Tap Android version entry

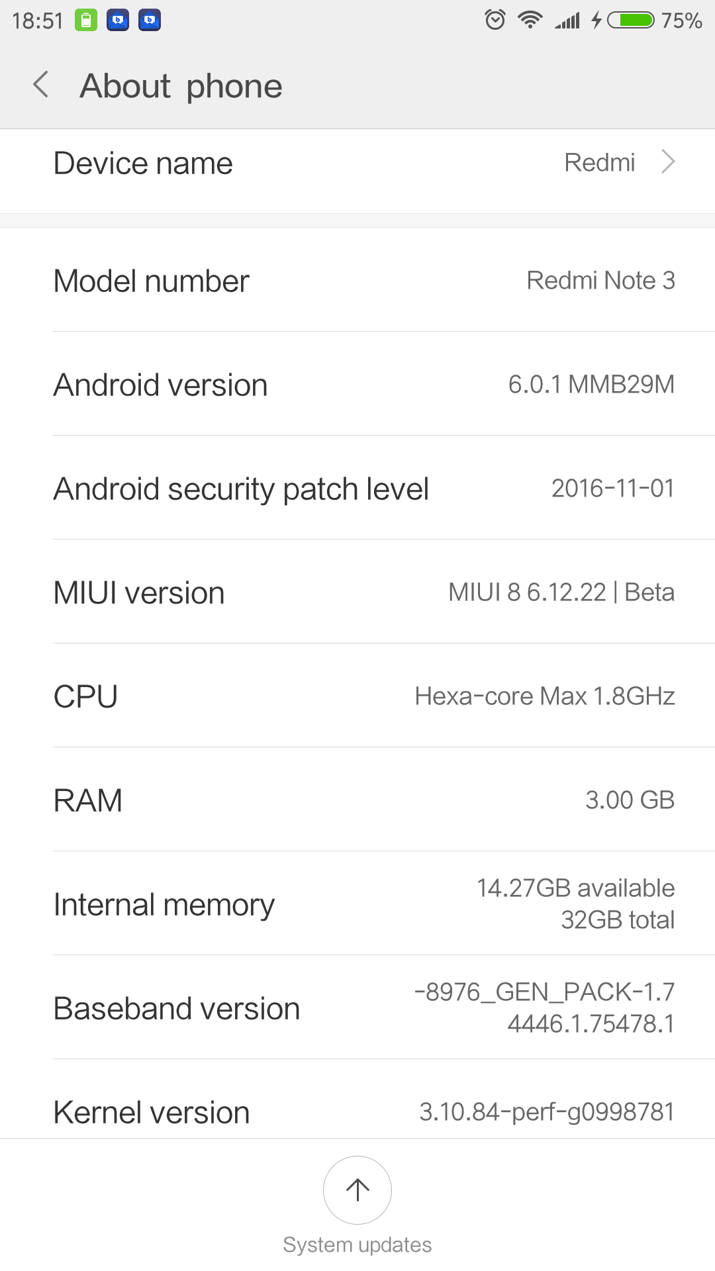358,385
